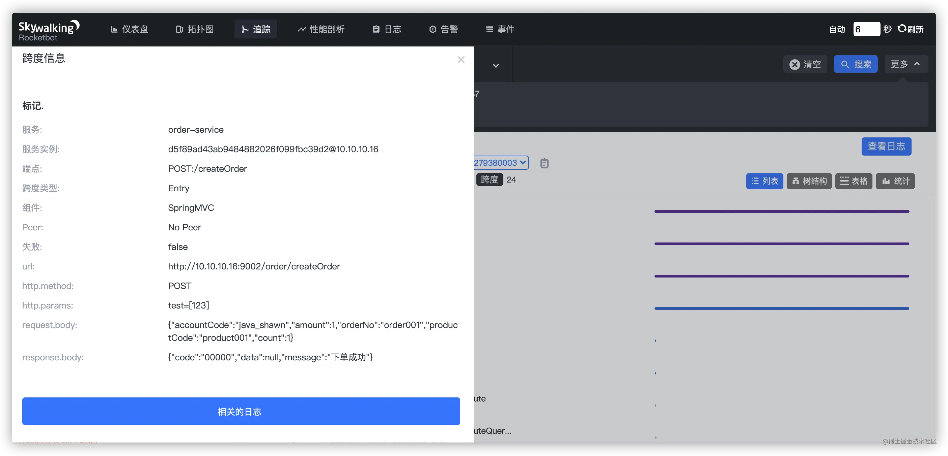
Task: Expand the chevron dropdown beside search bar
Action: coord(496,66)
